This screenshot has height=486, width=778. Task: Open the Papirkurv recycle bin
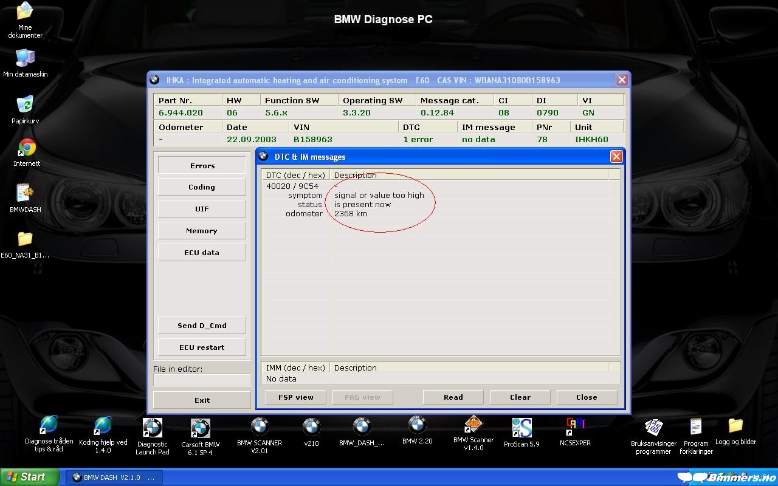click(x=25, y=105)
